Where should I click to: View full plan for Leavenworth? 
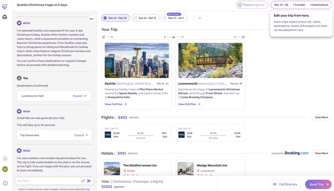189,104
